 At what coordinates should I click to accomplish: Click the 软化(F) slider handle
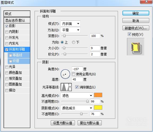click(x=65, y=54)
